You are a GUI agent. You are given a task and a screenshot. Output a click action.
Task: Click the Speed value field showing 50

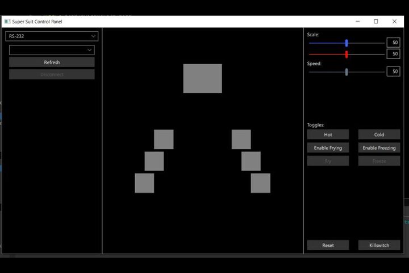click(393, 71)
